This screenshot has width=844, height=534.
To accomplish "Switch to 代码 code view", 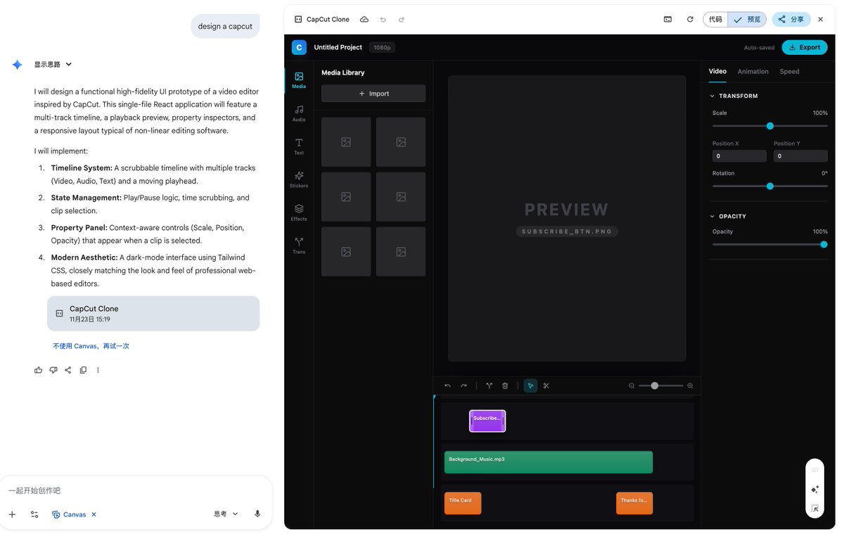I will click(715, 20).
